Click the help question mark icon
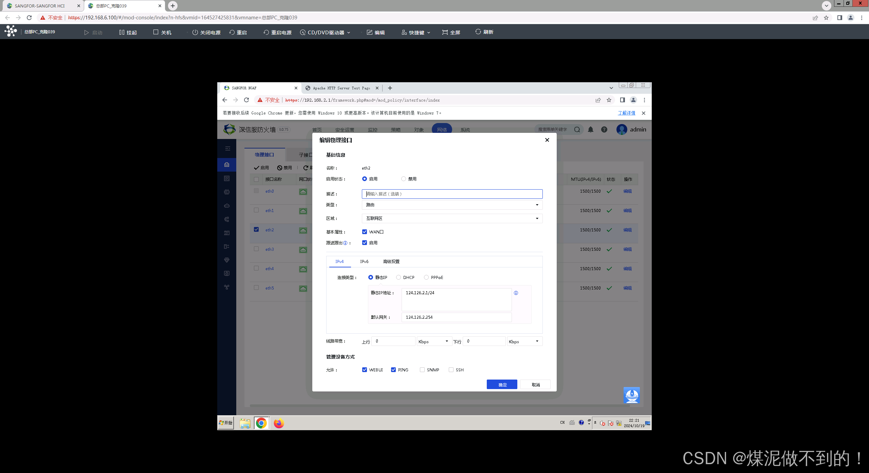This screenshot has width=869, height=473. pyautogui.click(x=604, y=129)
